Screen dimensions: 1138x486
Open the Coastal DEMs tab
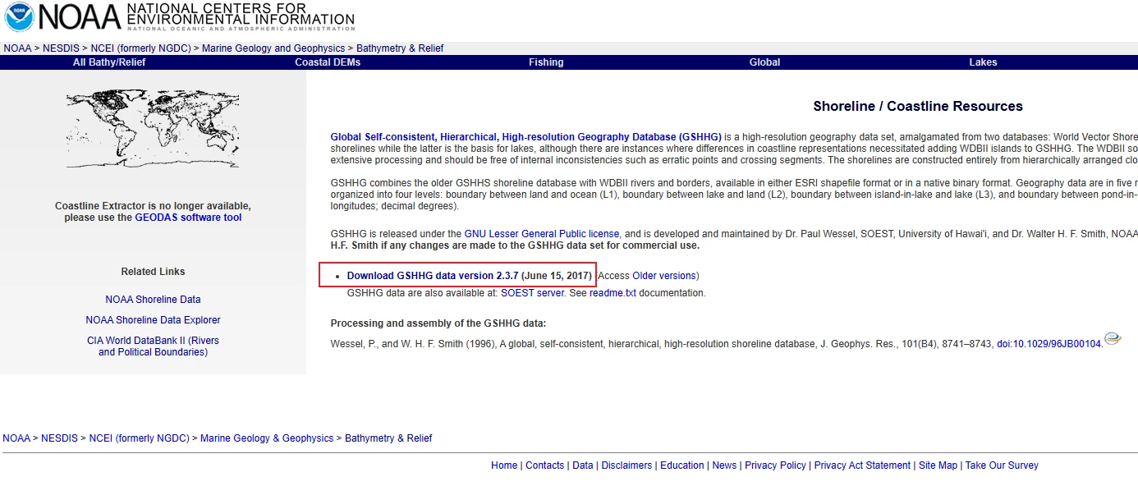(x=328, y=62)
